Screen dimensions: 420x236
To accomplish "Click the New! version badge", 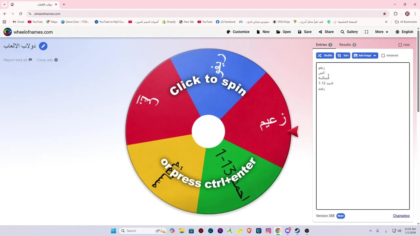I will [x=341, y=216].
